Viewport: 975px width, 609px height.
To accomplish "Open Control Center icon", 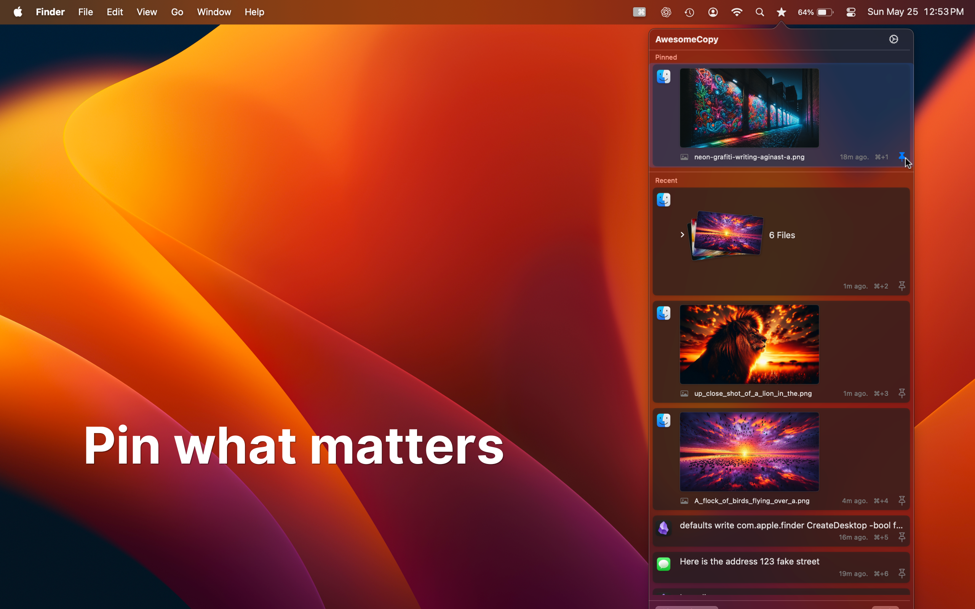I will point(850,12).
